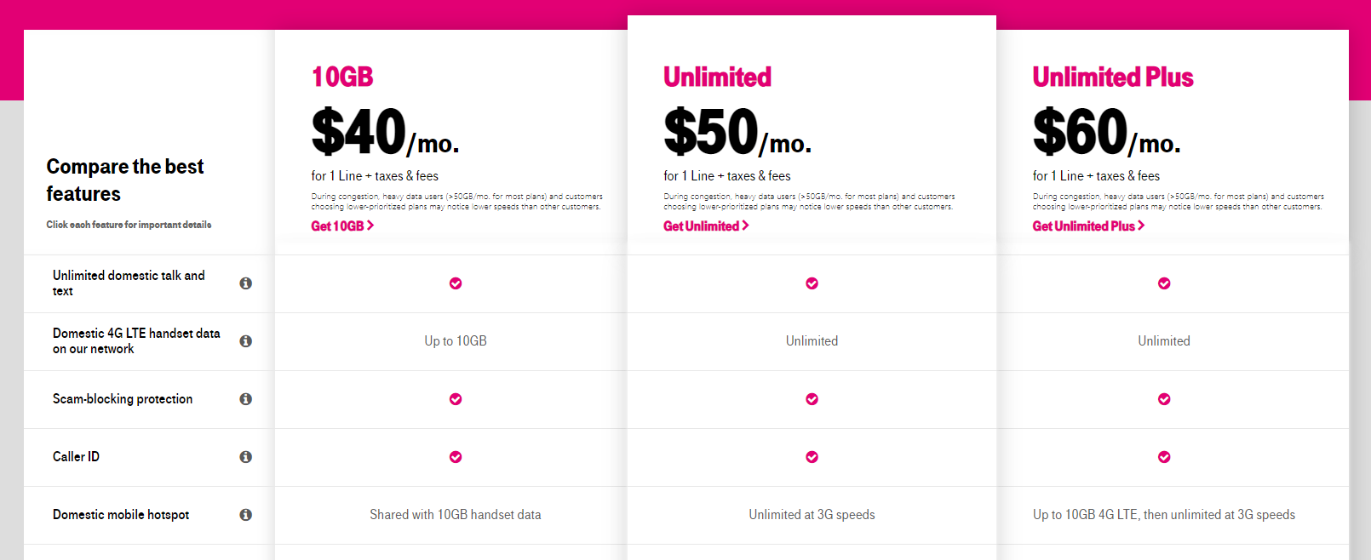The width and height of the screenshot is (1371, 560).
Task: Click Unlimited plan Scam-blocking checkmark
Action: tap(812, 399)
